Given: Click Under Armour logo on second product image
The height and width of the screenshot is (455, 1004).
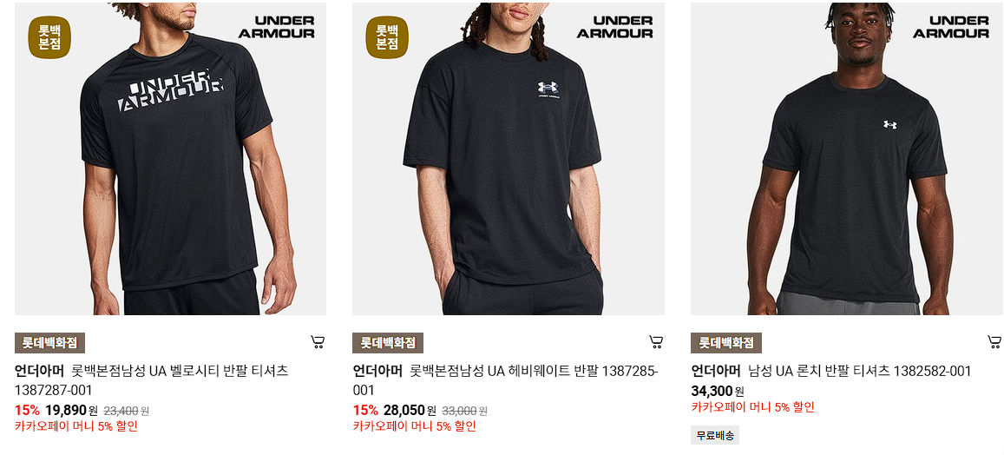Looking at the screenshot, I should [614, 27].
